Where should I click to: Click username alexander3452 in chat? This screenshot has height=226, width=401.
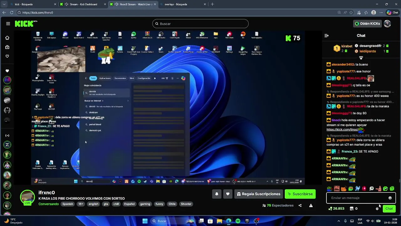coord(343,64)
